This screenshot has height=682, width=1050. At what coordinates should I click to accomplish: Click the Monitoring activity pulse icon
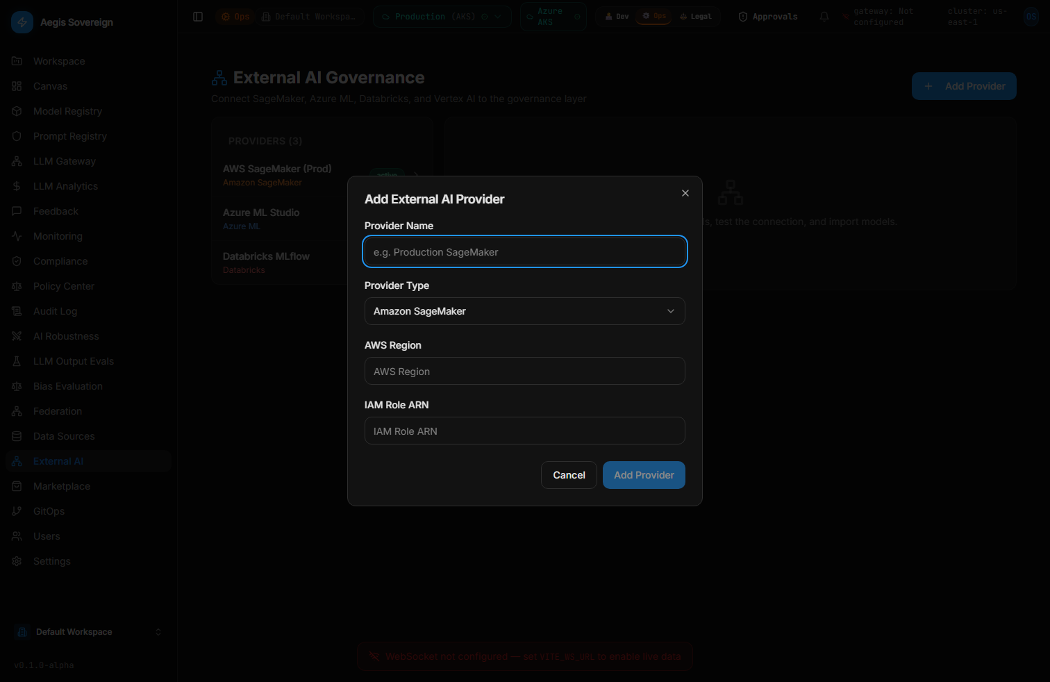[x=17, y=236]
